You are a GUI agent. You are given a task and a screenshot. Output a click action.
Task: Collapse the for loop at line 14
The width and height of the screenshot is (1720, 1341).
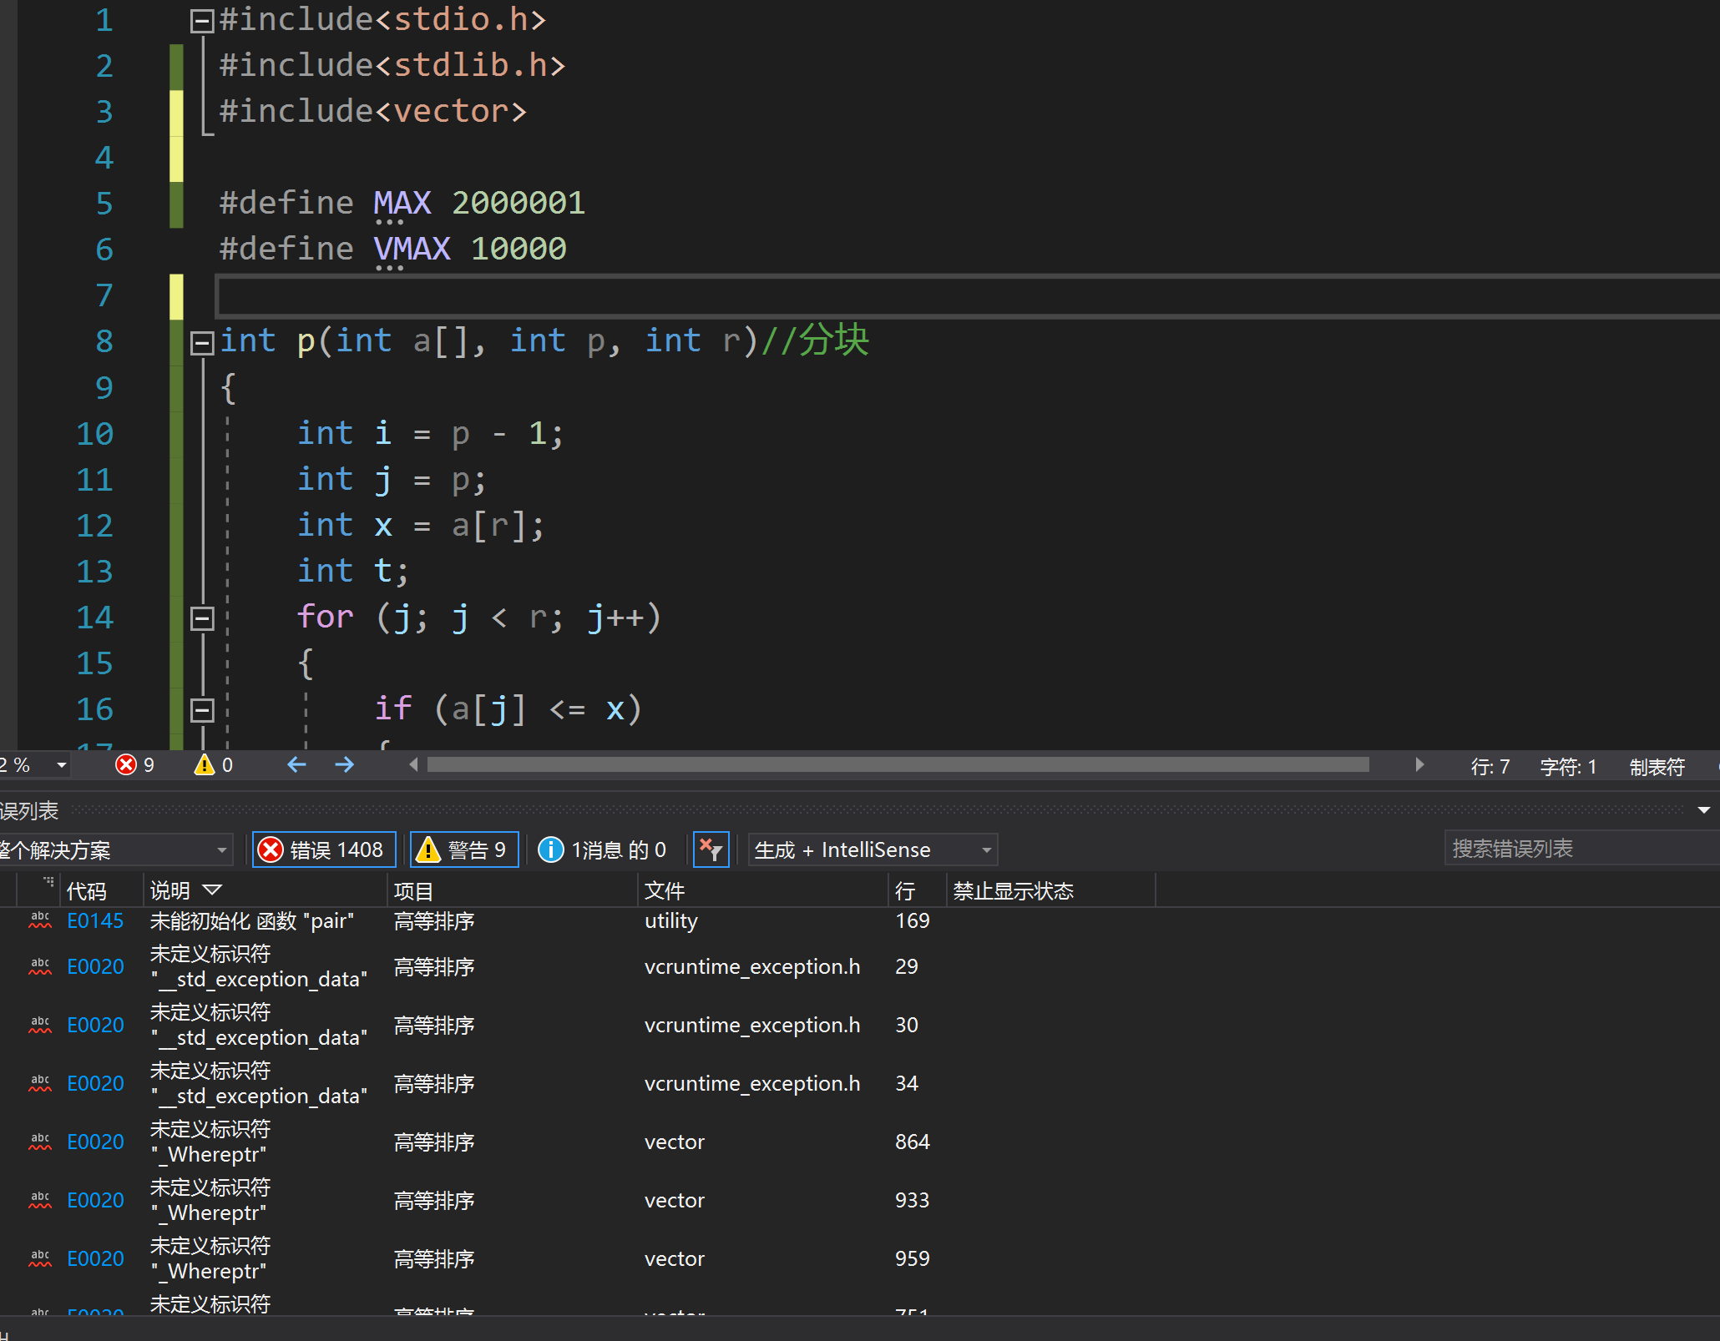(202, 618)
